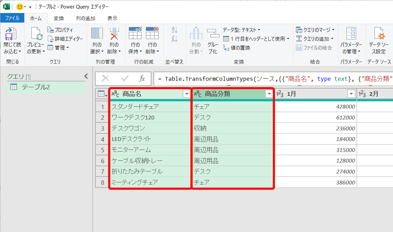Switch to the Add Column (列の追加) tab
The image size is (393, 232).
click(x=85, y=18)
